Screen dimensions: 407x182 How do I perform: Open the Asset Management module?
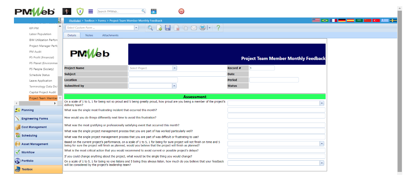pos(38,144)
